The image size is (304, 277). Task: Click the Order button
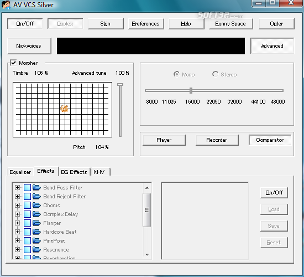[276, 24]
